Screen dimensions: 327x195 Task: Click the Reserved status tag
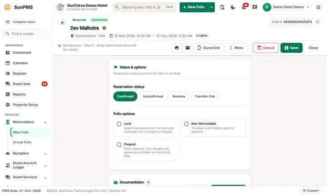79,20
